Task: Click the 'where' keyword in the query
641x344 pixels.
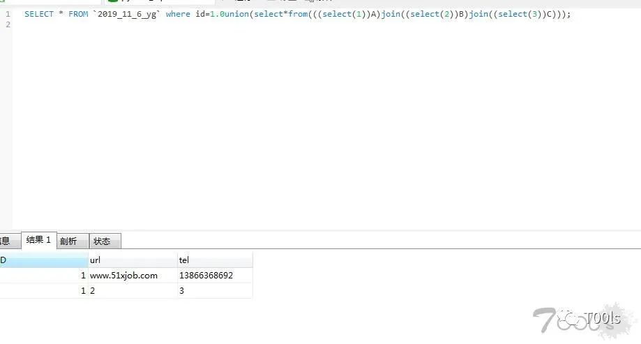Action: (178, 14)
